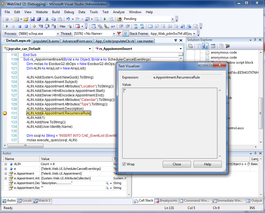265x213 pixels.
Task: Switch to the cae.master tab
Action: [x=145, y=41]
